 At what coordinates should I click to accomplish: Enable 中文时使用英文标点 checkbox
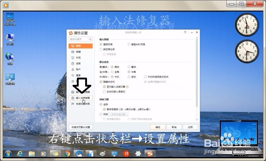point(145,77)
